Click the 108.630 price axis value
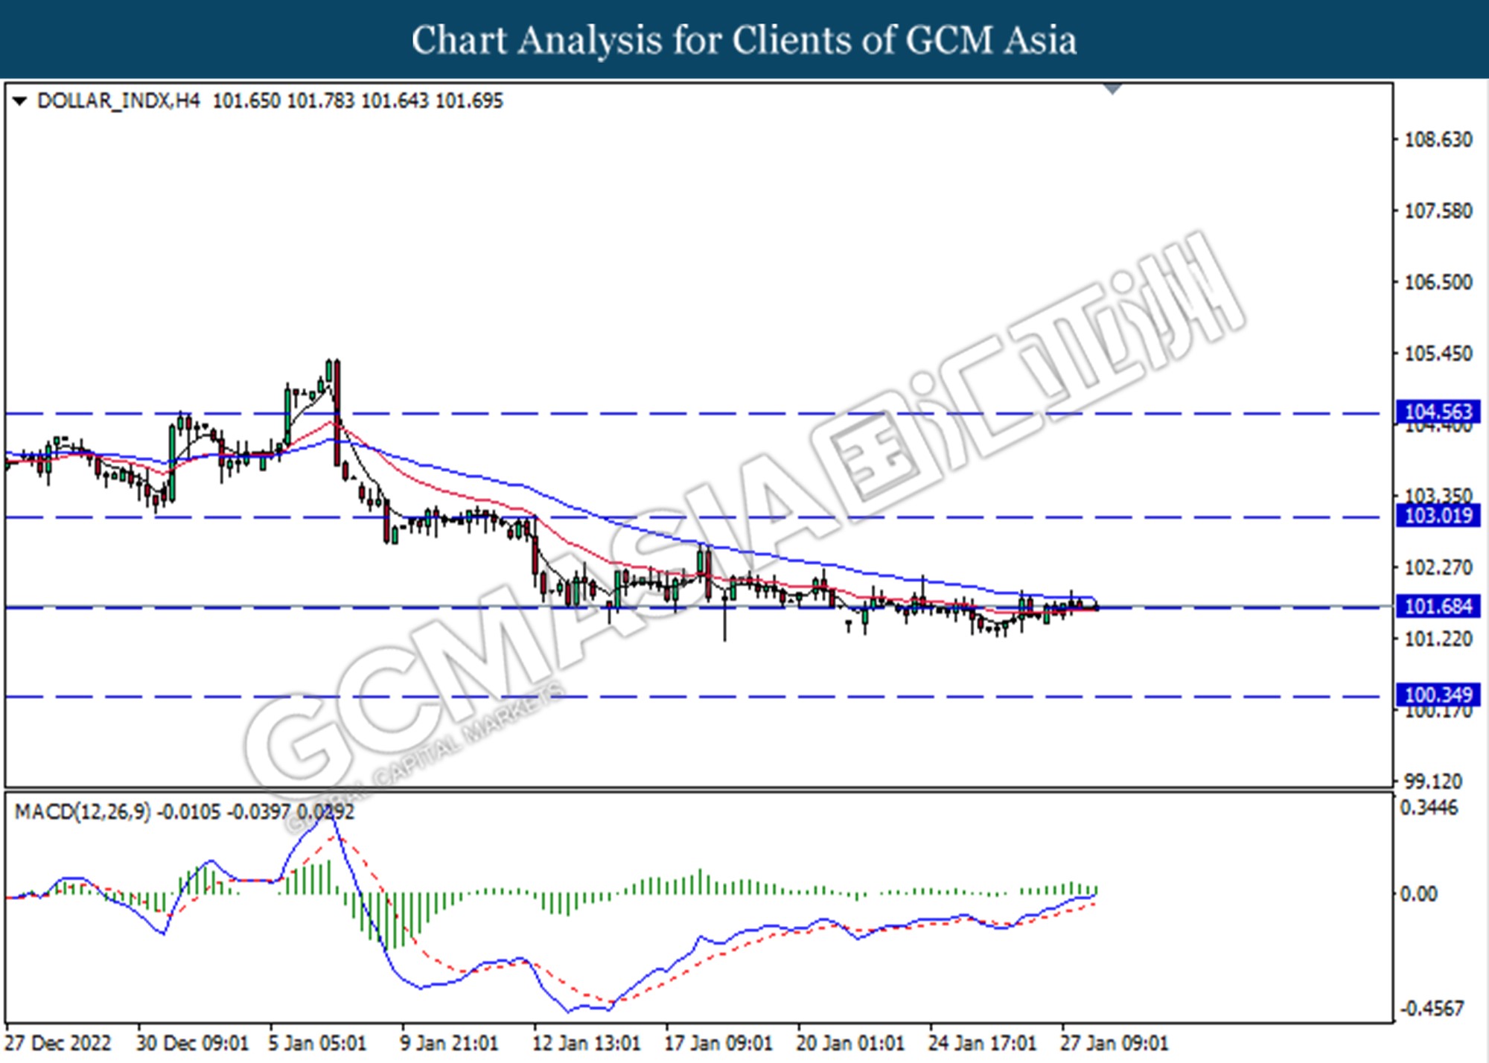This screenshot has height=1063, width=1489. 1438,140
